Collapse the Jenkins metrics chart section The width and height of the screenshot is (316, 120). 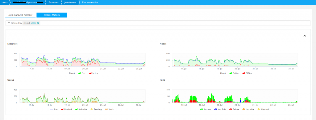coord(305,36)
